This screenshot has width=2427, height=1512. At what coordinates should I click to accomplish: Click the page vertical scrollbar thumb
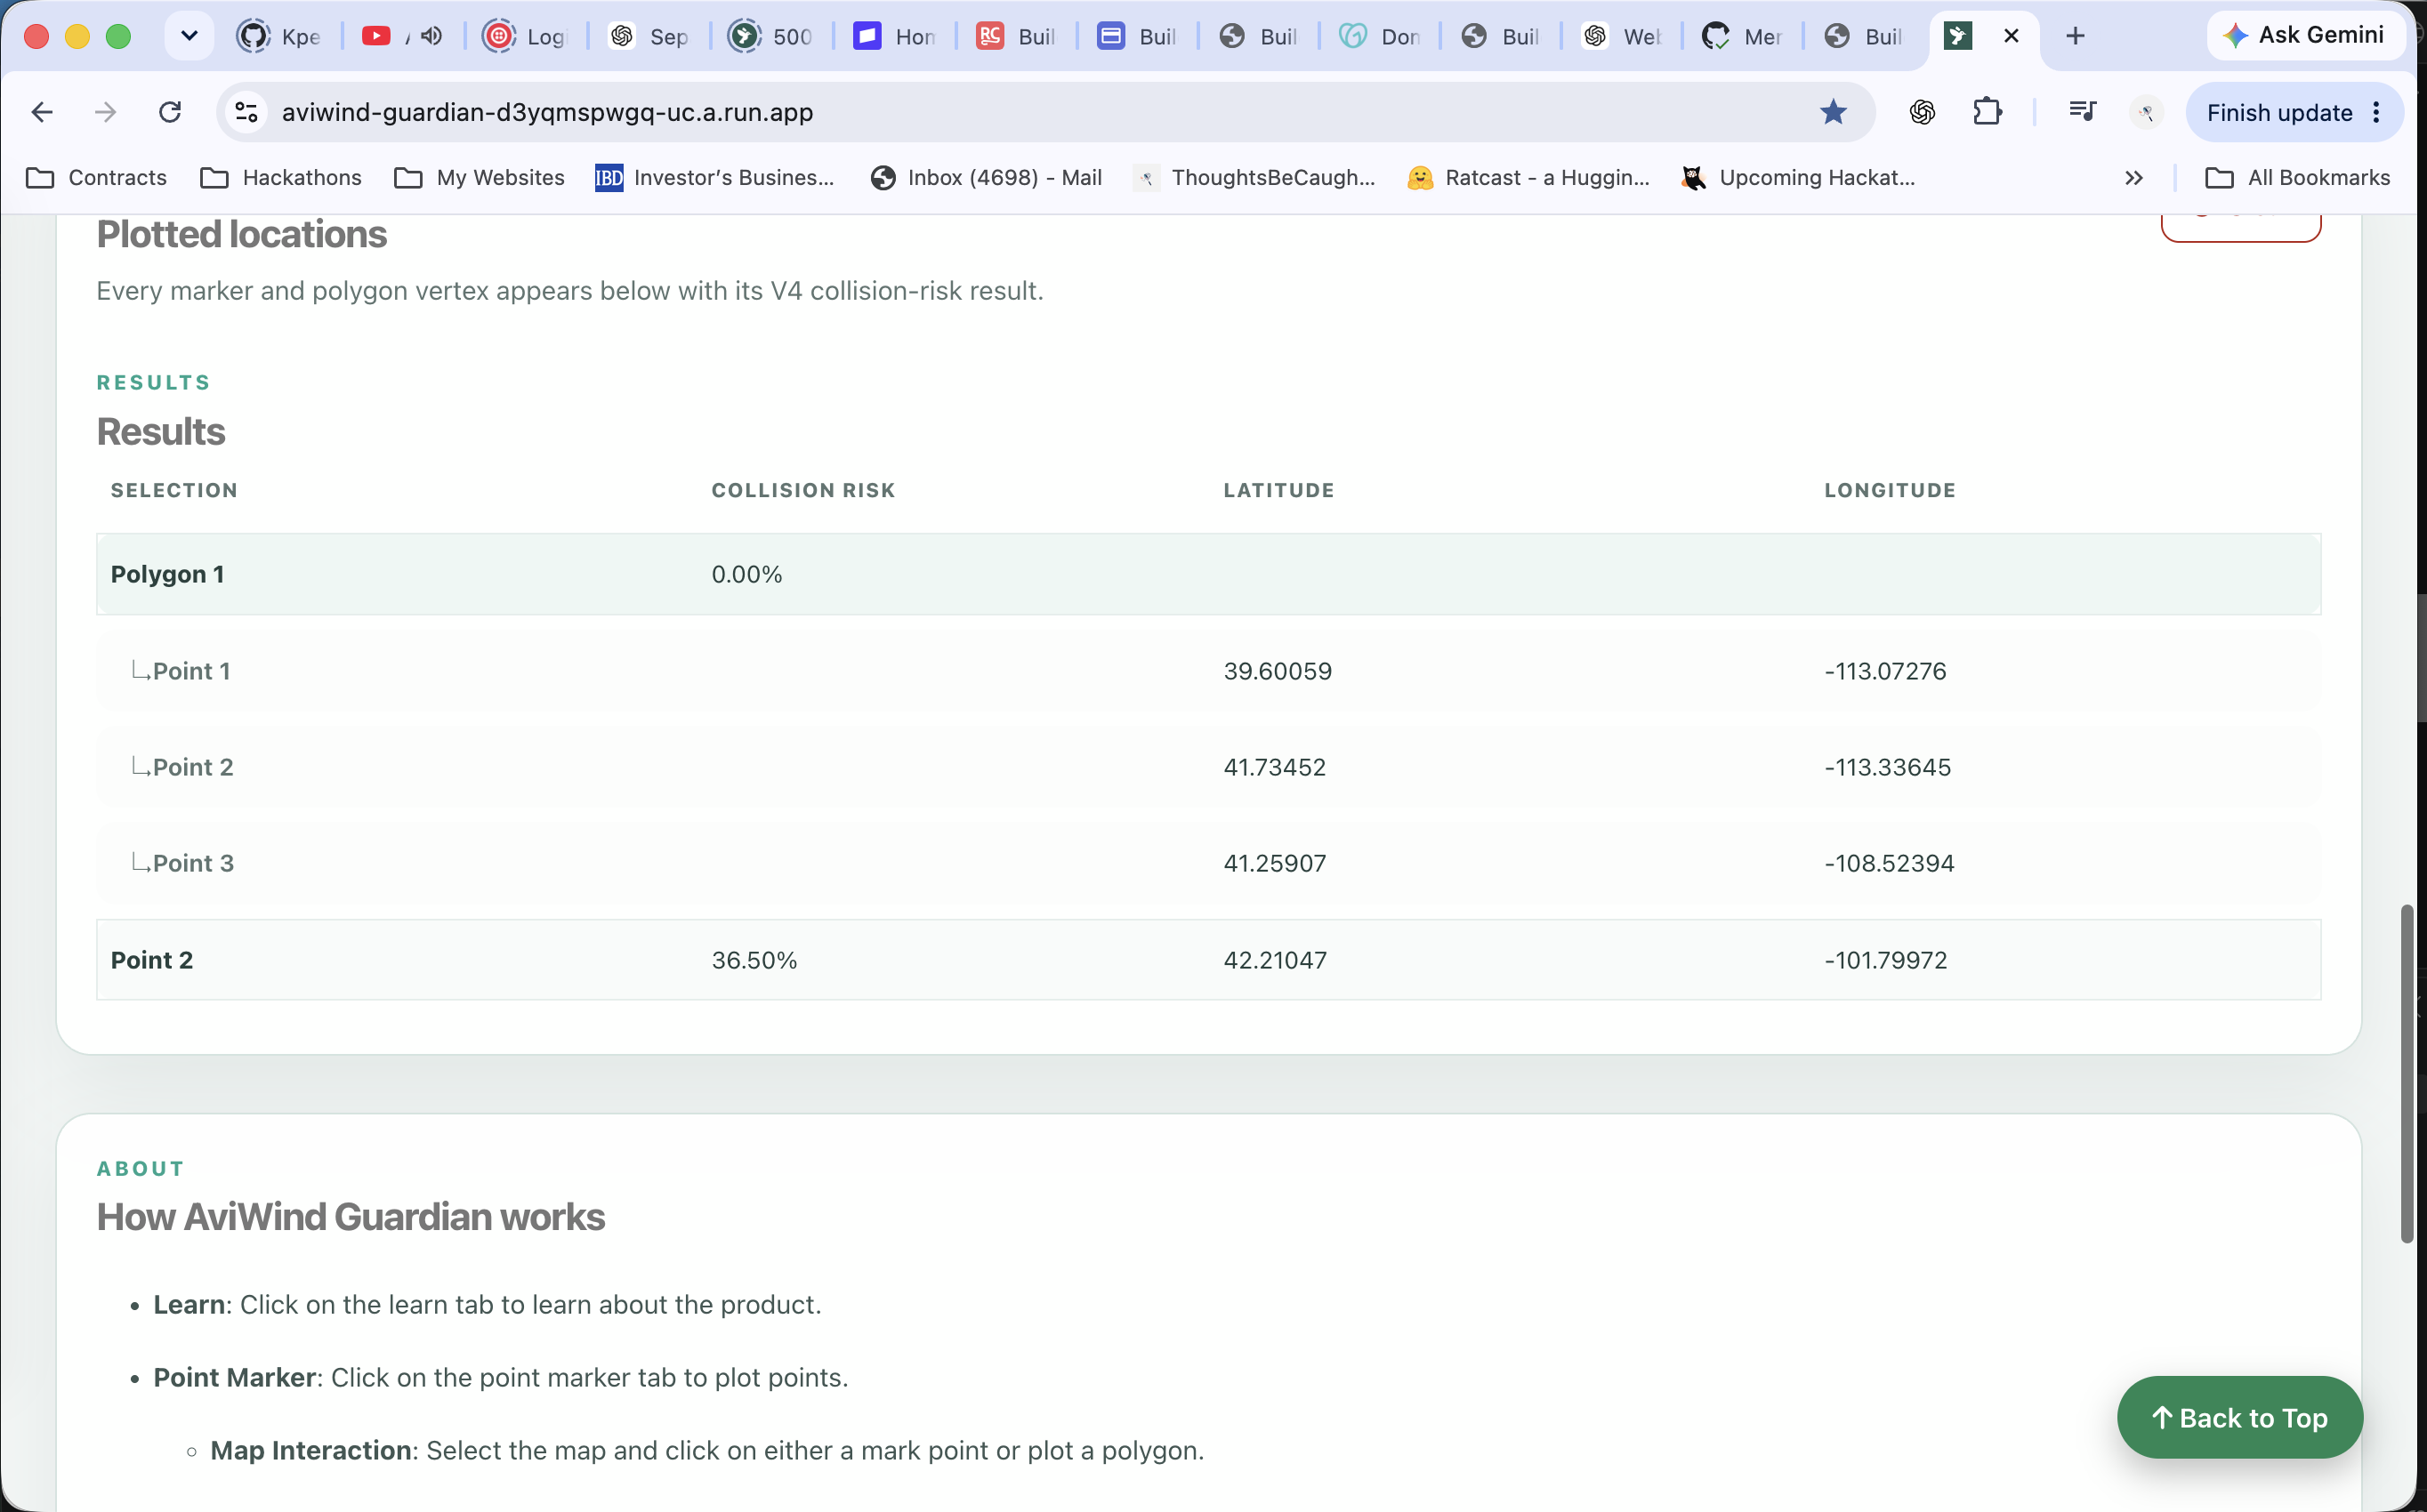click(x=2407, y=1073)
